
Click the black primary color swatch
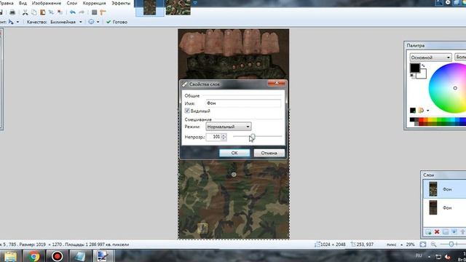415,68
